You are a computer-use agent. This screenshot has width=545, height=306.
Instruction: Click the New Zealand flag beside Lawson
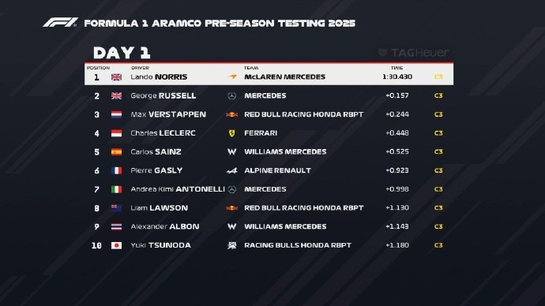(116, 208)
